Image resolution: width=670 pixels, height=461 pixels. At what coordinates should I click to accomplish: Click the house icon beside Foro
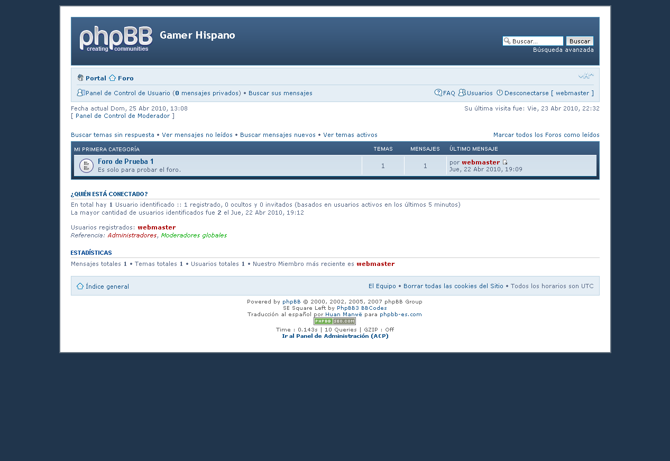click(112, 78)
